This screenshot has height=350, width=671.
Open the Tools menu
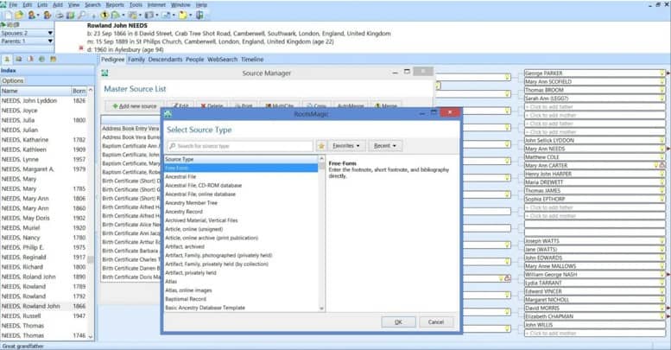[136, 4]
